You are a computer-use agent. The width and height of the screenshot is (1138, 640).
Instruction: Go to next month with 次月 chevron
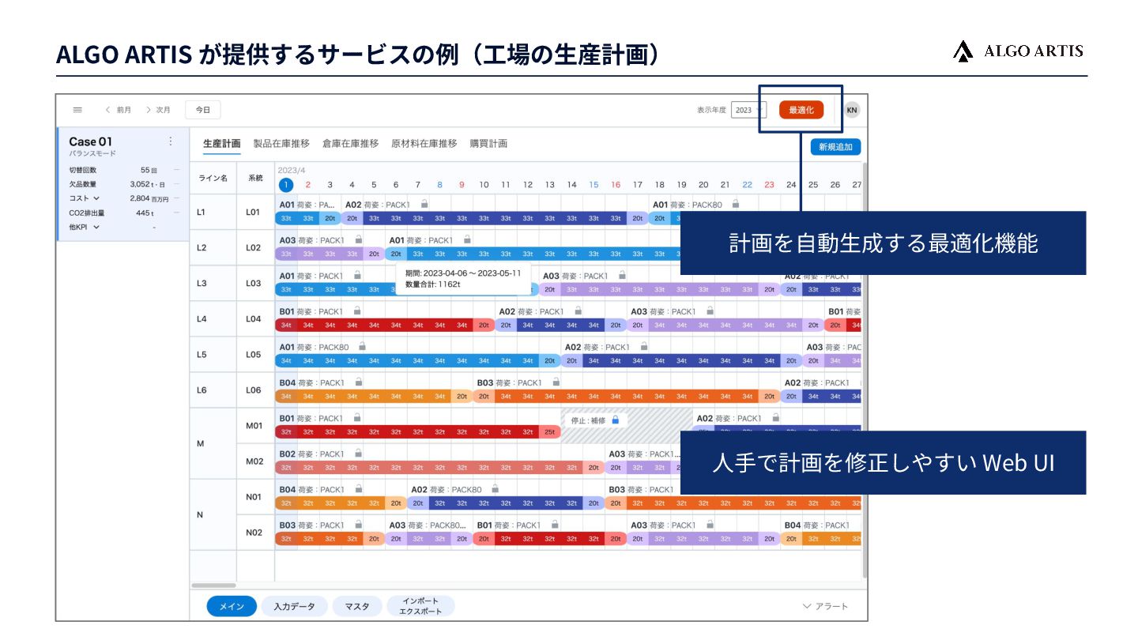point(149,110)
